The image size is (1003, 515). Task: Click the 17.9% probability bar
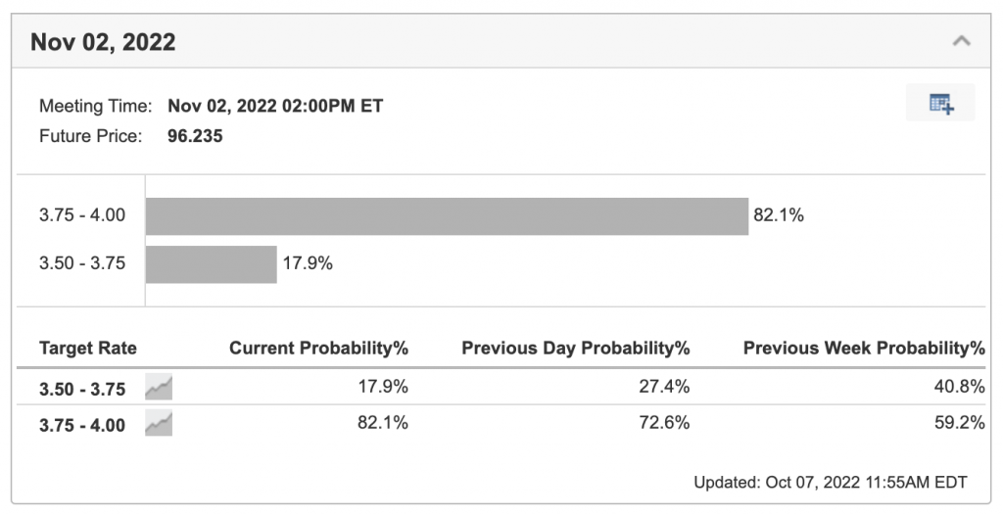tap(212, 264)
